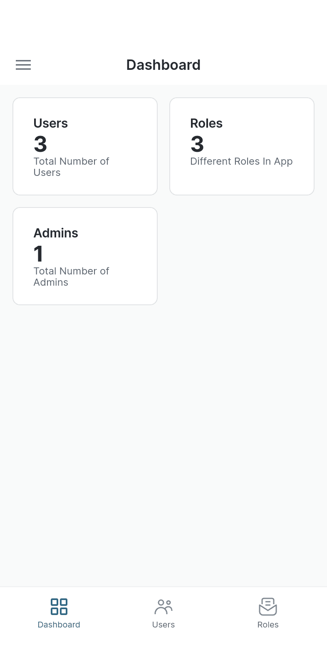This screenshot has width=327, height=662.
Task: Select the roles count number 3
Action: click(x=197, y=144)
